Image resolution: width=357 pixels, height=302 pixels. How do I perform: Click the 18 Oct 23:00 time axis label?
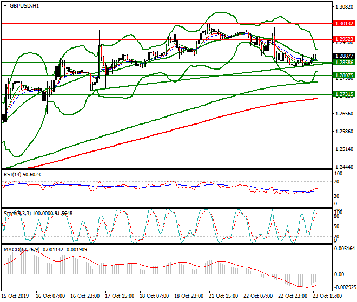(x=189, y=296)
